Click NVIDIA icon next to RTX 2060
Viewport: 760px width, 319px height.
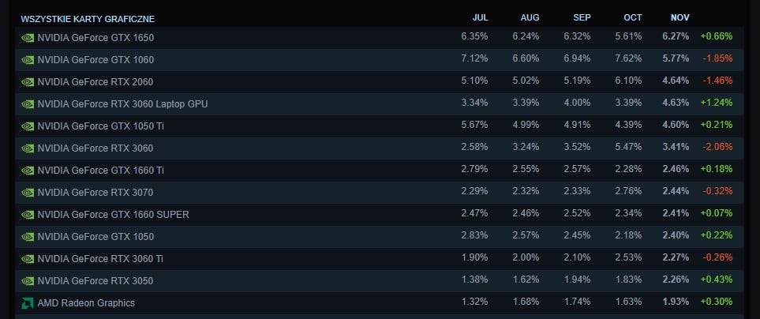tap(28, 82)
